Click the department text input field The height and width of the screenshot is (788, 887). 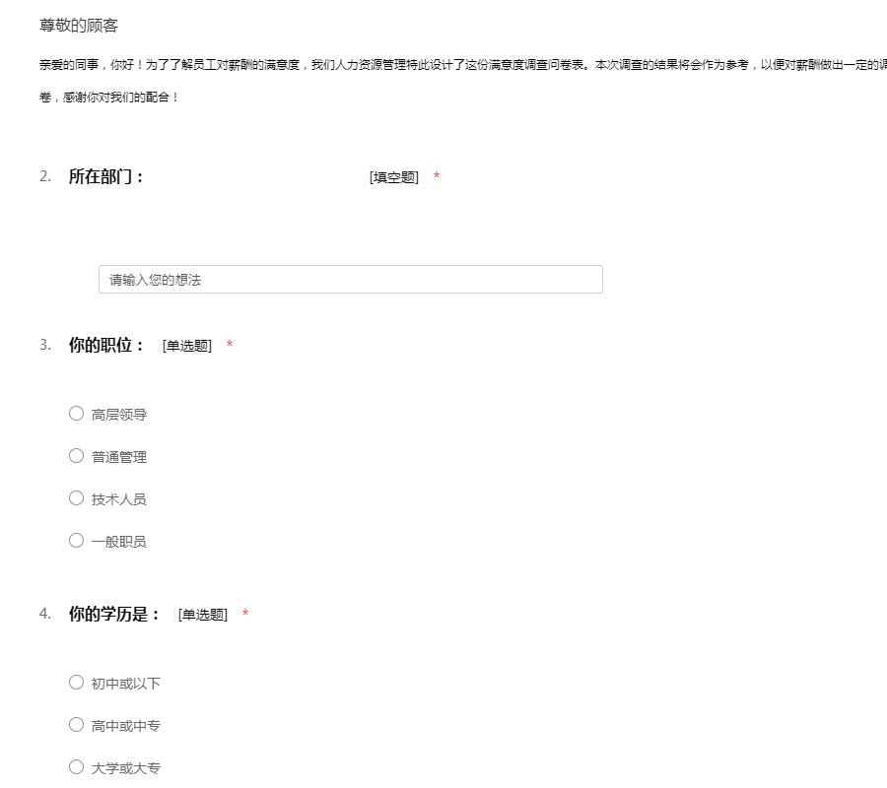(350, 280)
